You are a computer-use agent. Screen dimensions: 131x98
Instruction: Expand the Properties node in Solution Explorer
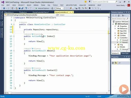(115, 26)
